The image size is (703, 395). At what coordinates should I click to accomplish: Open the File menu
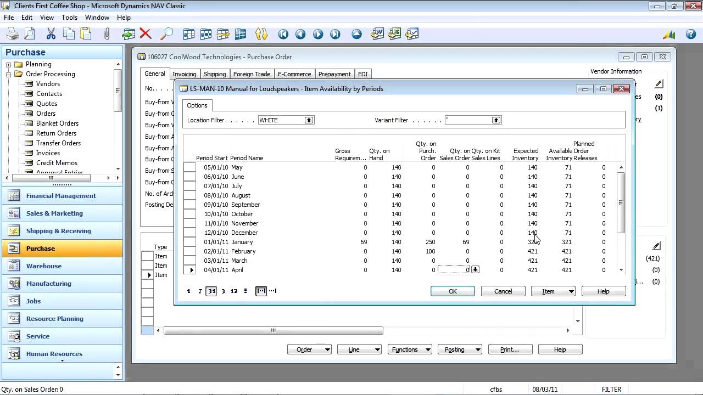9,18
